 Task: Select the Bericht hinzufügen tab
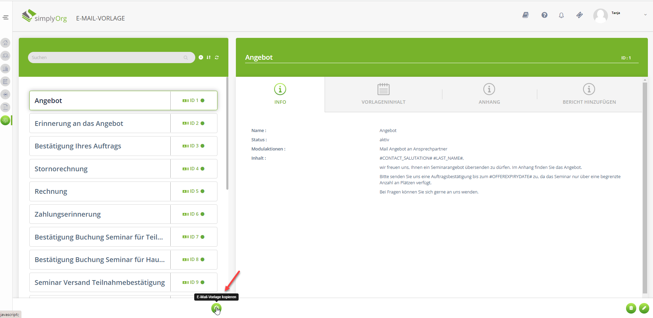589,94
